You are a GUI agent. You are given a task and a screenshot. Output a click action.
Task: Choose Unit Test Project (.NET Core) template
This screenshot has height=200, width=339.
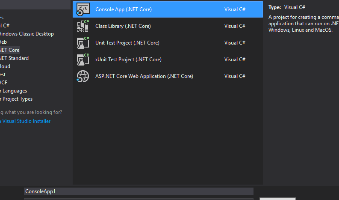pyautogui.click(x=127, y=43)
